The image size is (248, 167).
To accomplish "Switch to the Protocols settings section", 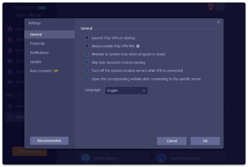I will 37,43.
